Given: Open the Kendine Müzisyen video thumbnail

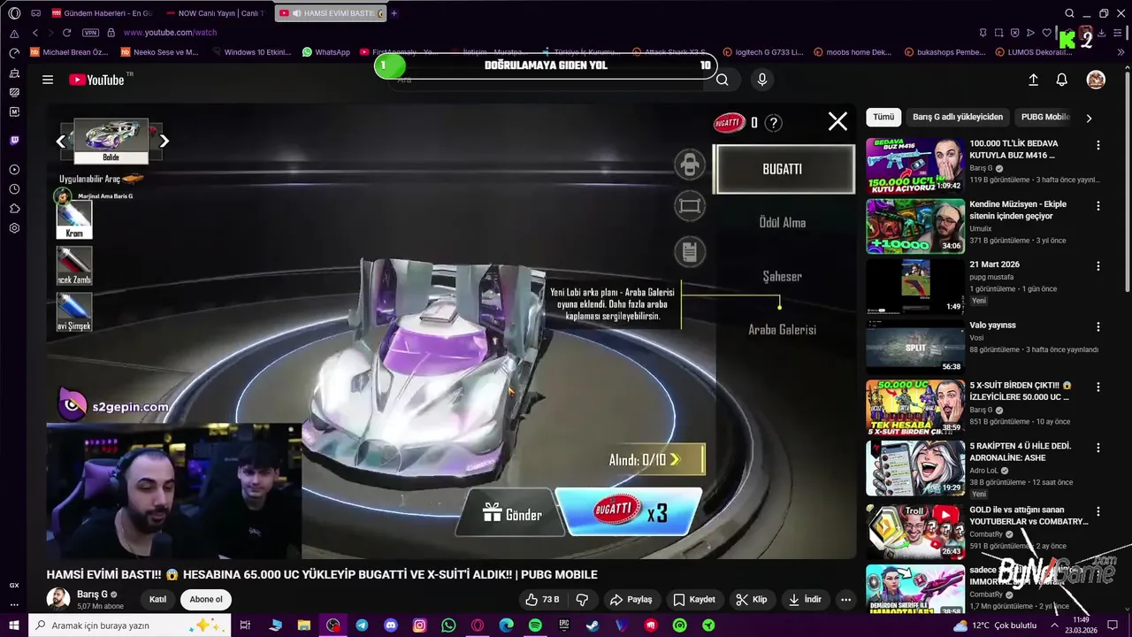Looking at the screenshot, I should coord(914,226).
